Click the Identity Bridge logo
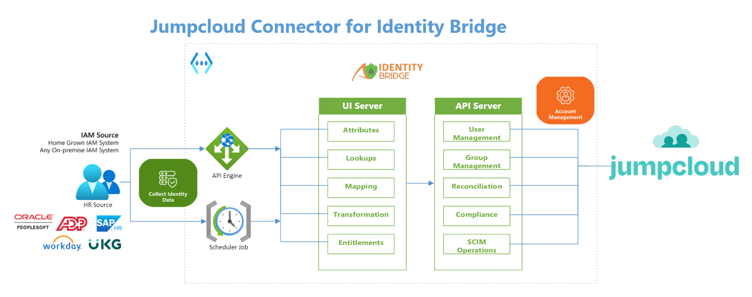 click(x=387, y=71)
